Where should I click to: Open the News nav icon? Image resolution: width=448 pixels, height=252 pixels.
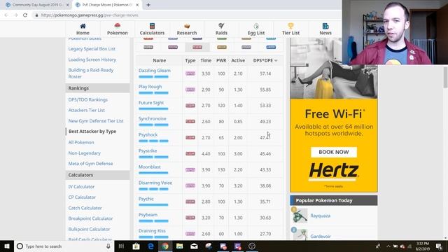click(x=325, y=26)
